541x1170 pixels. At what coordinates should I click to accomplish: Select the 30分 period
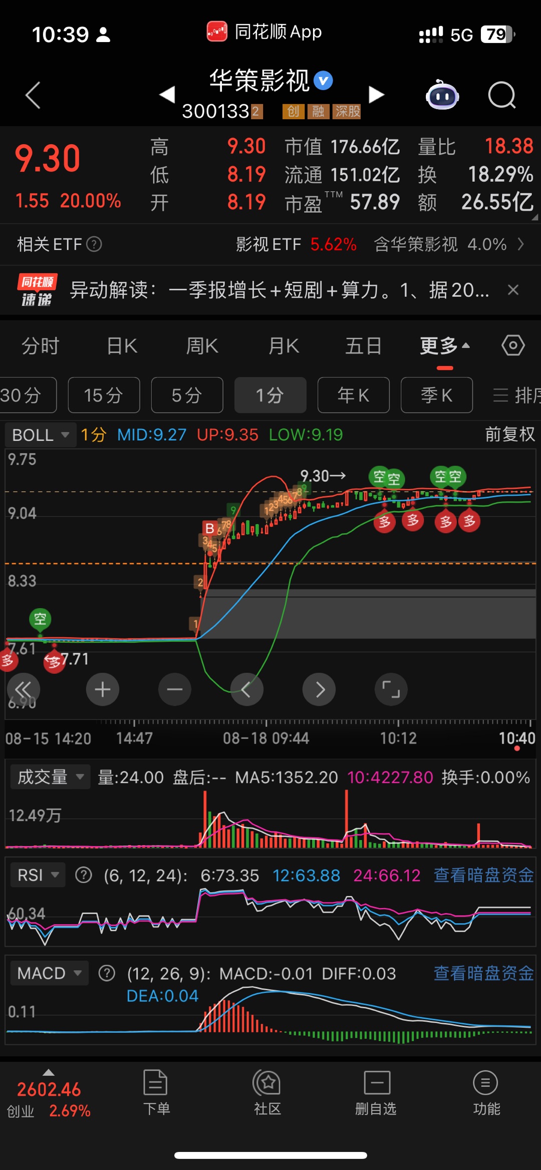pyautogui.click(x=28, y=395)
